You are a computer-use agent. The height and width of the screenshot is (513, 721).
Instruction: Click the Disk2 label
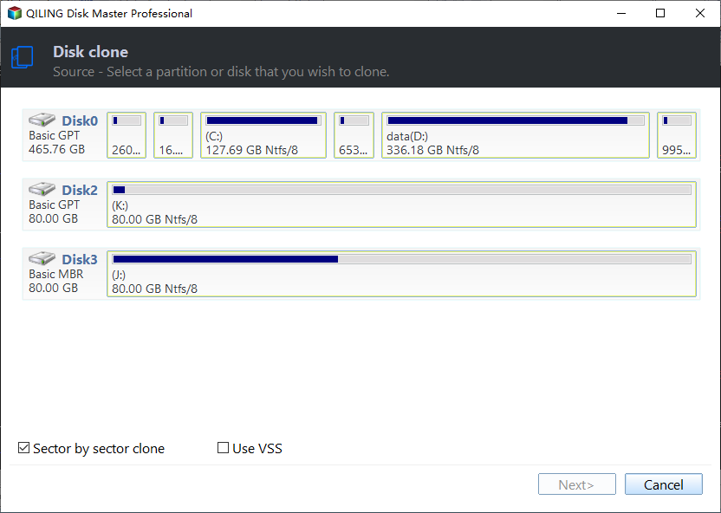tap(80, 191)
